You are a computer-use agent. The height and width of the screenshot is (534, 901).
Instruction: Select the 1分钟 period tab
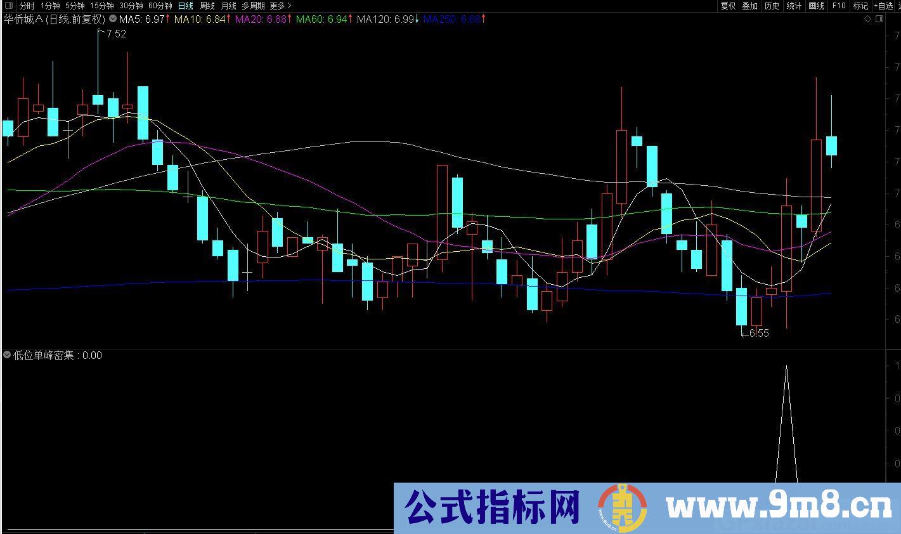(50, 6)
